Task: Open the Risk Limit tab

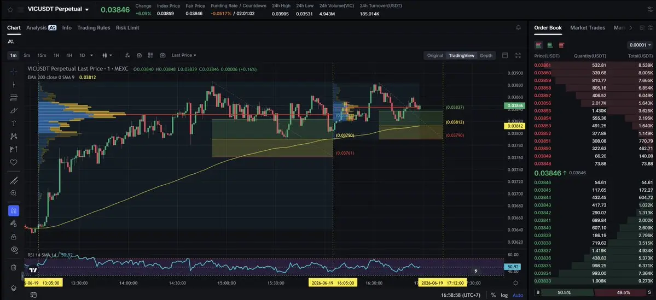Action: tap(127, 27)
